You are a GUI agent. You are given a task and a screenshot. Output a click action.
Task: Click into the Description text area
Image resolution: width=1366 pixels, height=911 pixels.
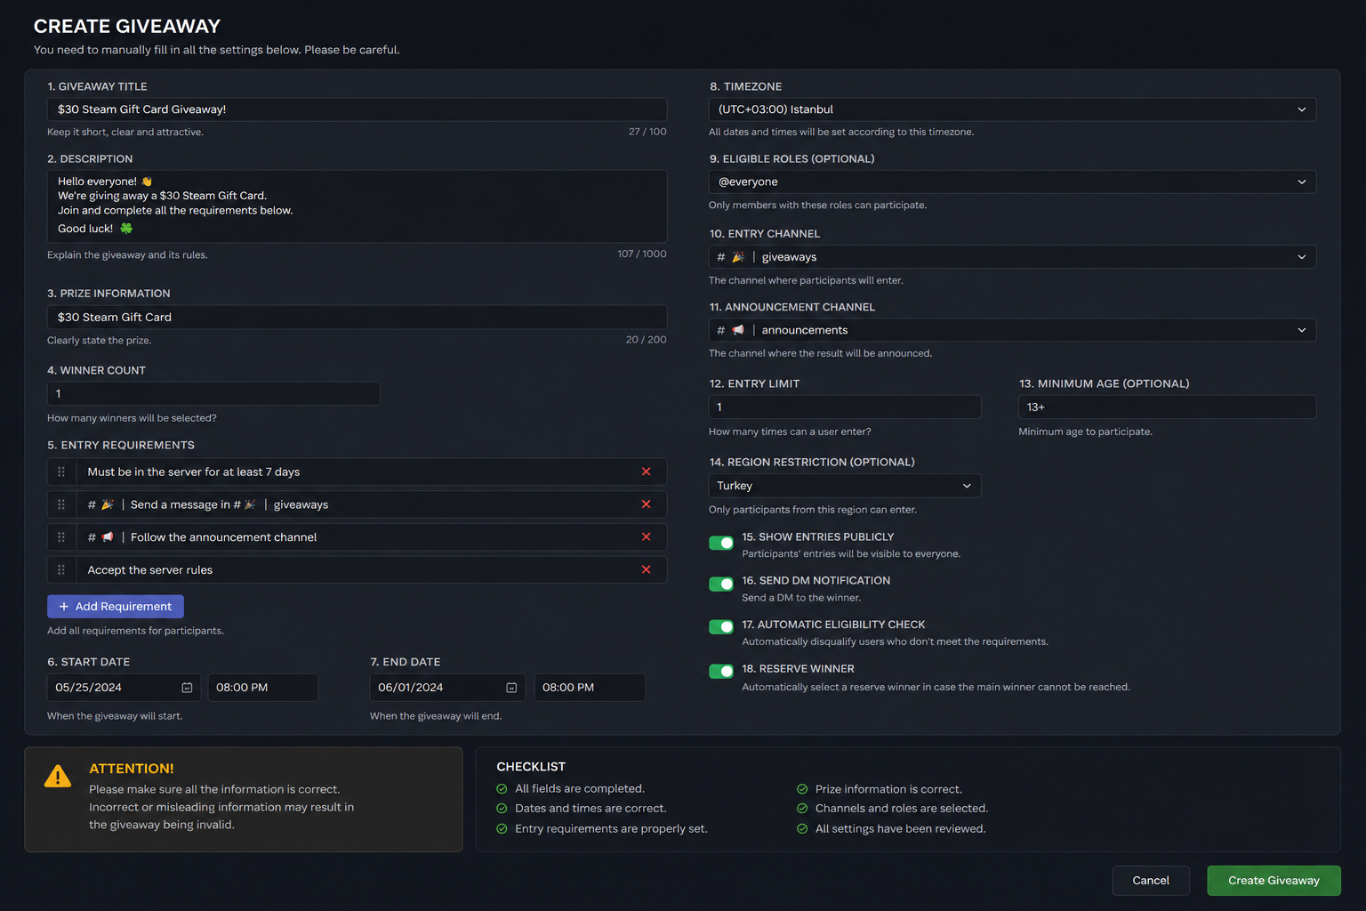[x=357, y=206]
